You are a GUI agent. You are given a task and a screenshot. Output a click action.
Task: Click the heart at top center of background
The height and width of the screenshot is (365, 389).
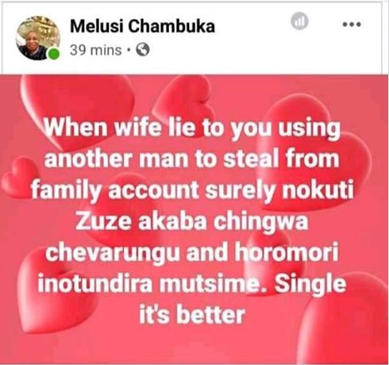(185, 98)
